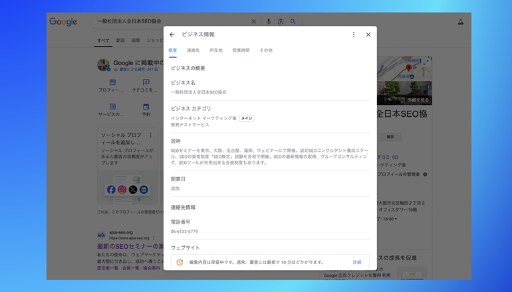Viewport: 512px width, 292px height.
Task: Open the 予約 booking calendar icon
Action: point(146,107)
